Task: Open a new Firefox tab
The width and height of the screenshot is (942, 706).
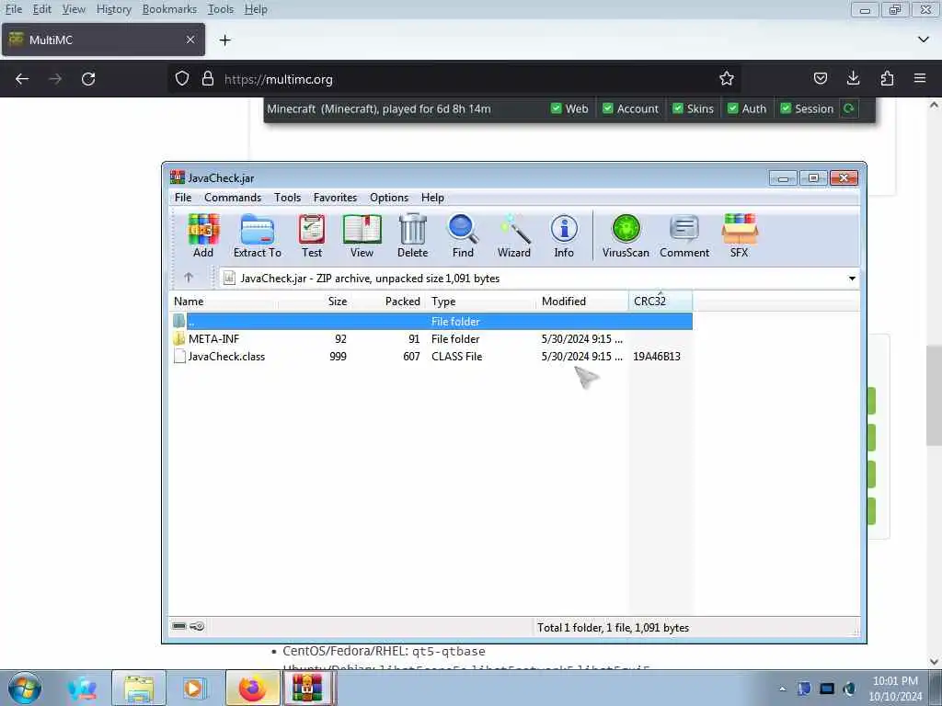Action: [x=225, y=40]
